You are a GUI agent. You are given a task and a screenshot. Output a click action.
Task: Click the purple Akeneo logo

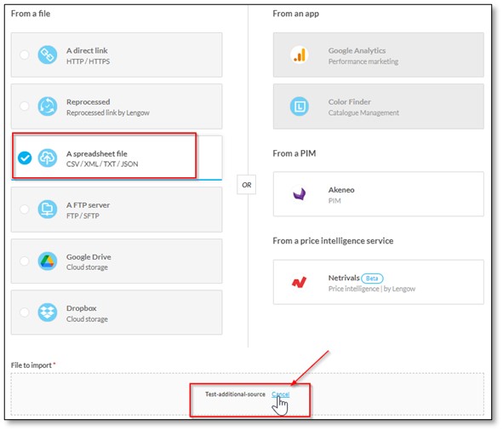click(300, 194)
